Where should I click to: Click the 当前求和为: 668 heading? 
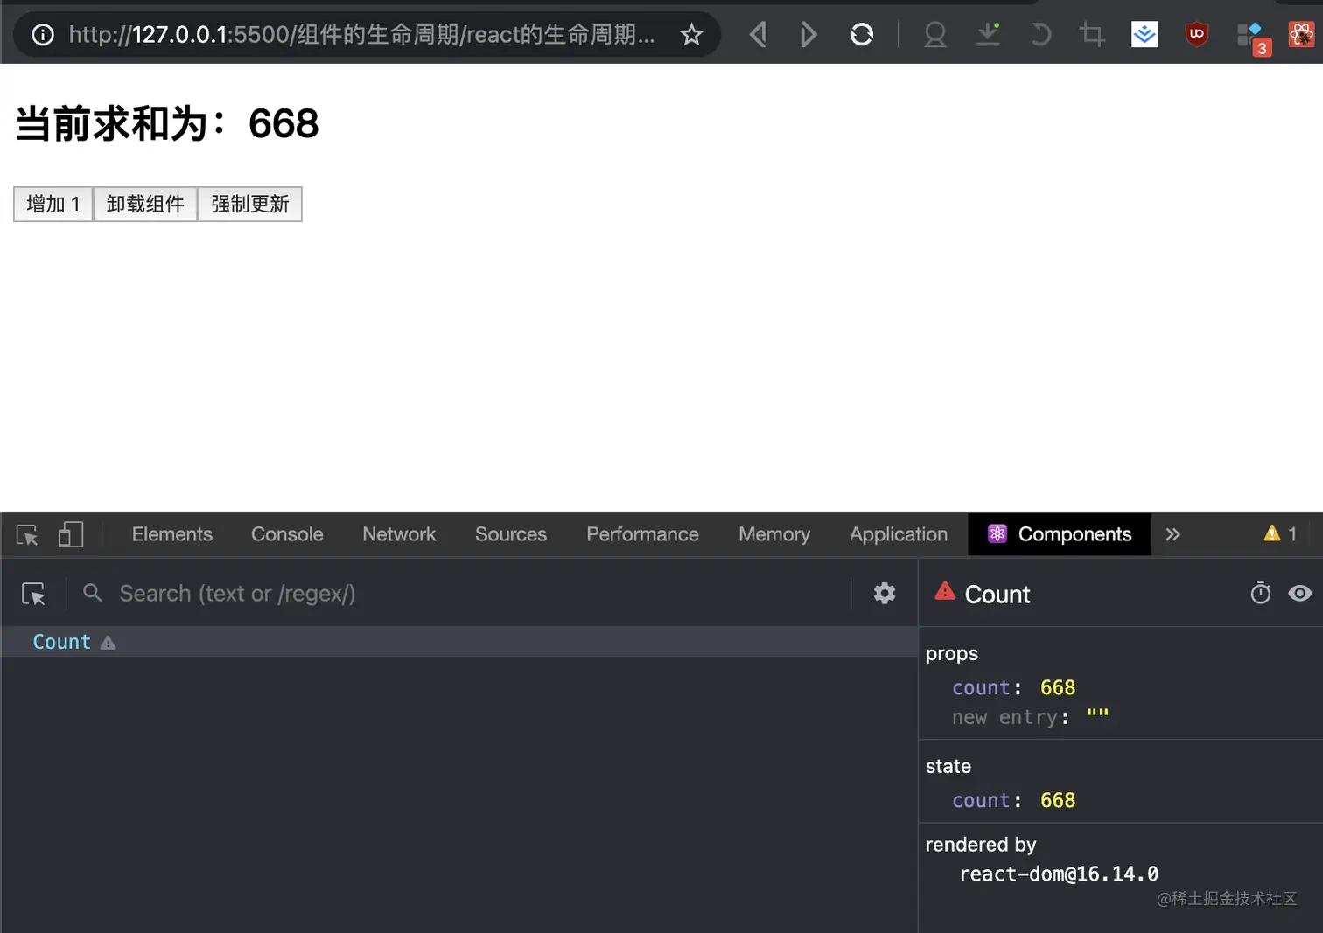[167, 123]
